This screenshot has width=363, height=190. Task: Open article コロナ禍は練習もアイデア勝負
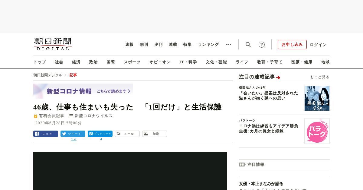tap(269, 128)
